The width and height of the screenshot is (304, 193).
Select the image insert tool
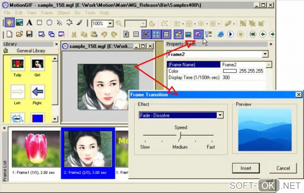19,23
